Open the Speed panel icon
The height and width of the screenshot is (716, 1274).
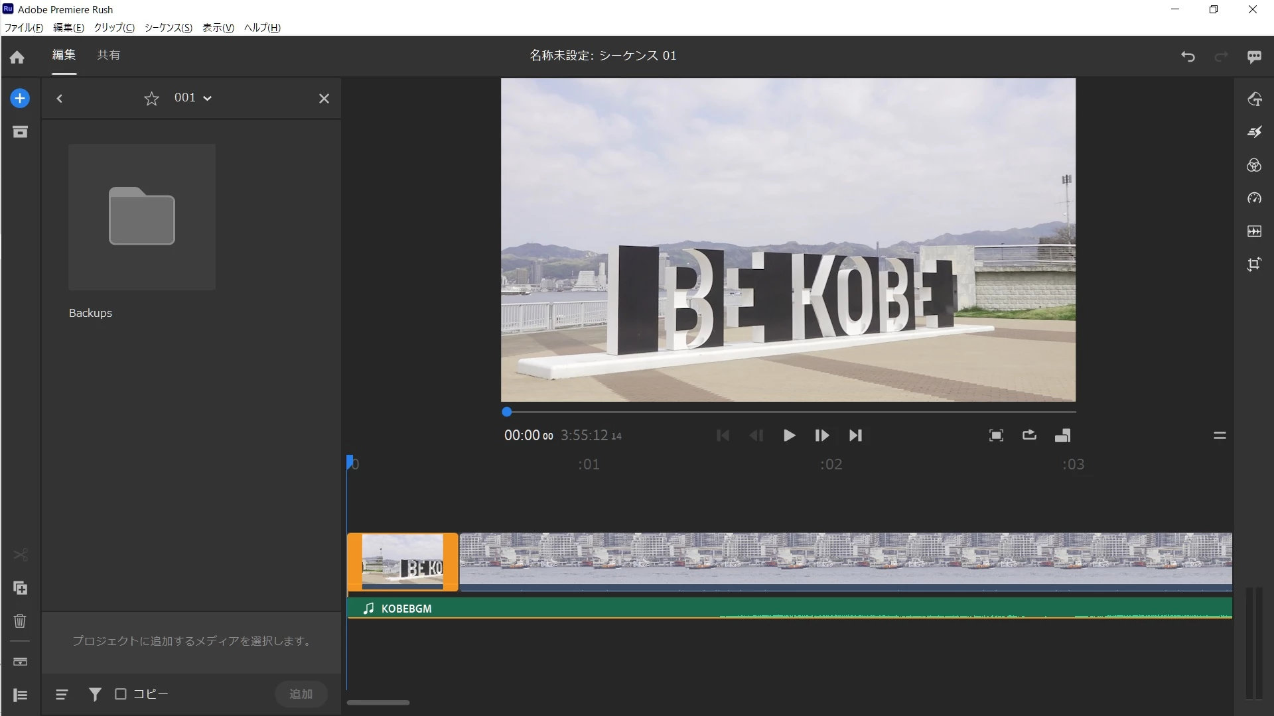(x=1253, y=198)
